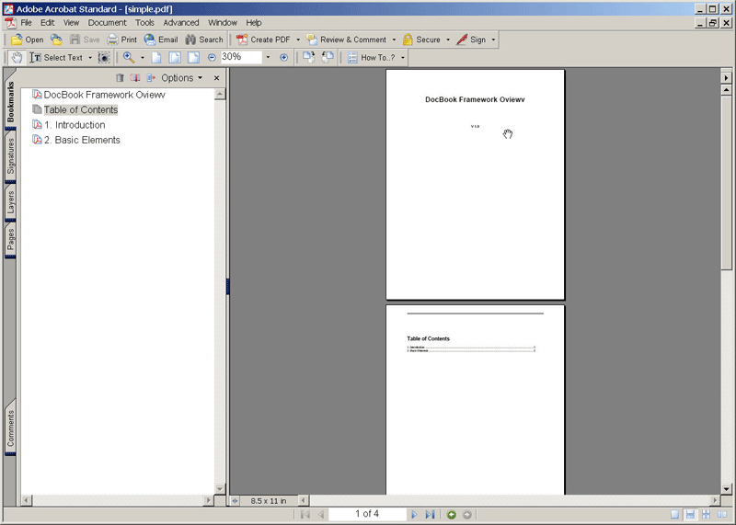This screenshot has width=736, height=525.
Task: Switch to Facing pages layout icon
Action: pos(721,515)
